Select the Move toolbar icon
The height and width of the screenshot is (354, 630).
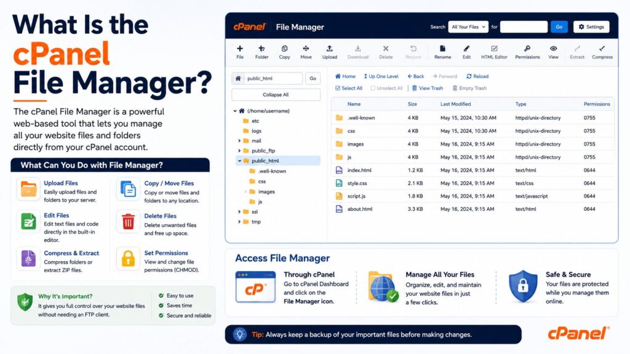tap(306, 49)
